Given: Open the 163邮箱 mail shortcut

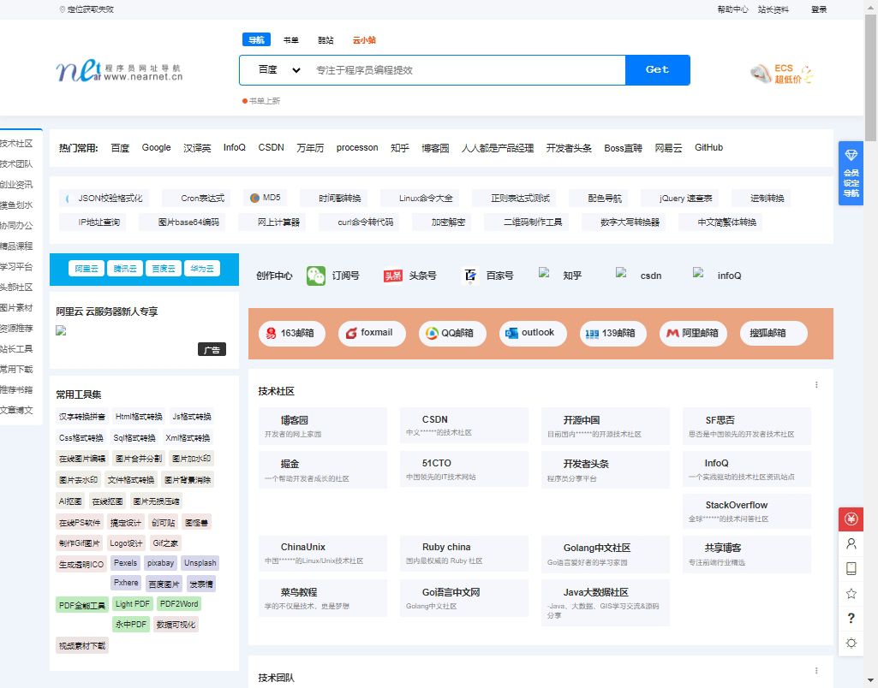Looking at the screenshot, I should (292, 334).
